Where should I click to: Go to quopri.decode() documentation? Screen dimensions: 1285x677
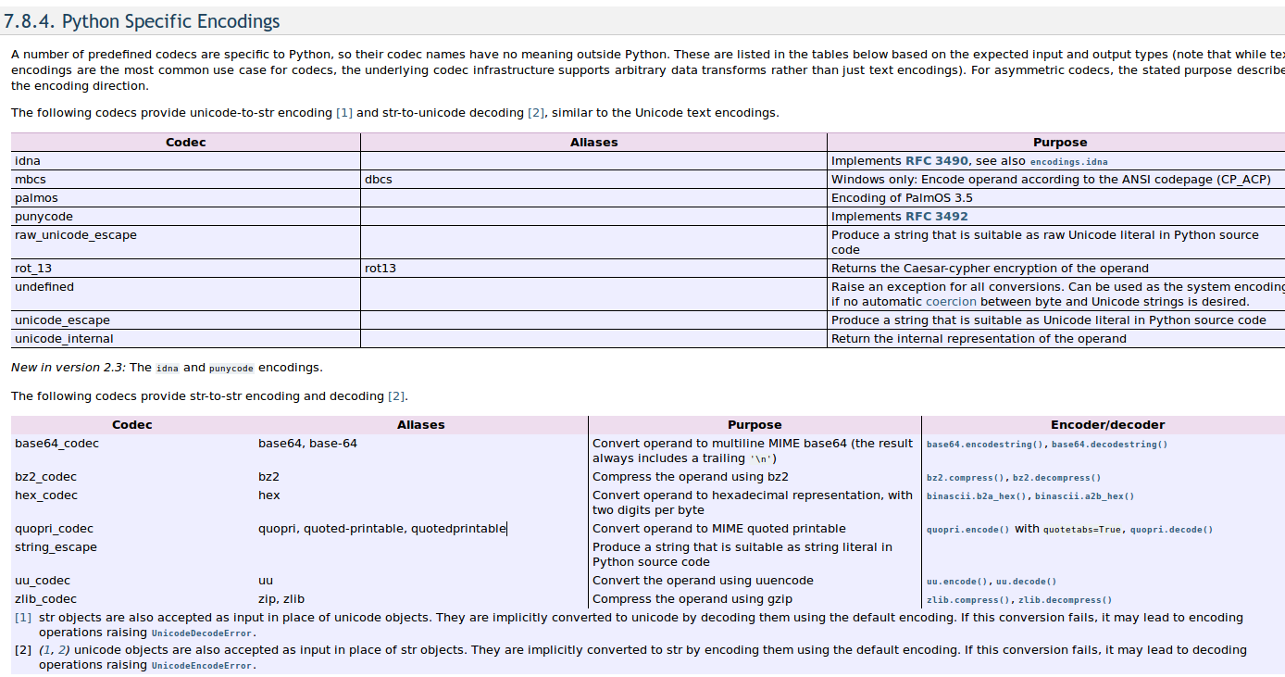pos(1171,530)
